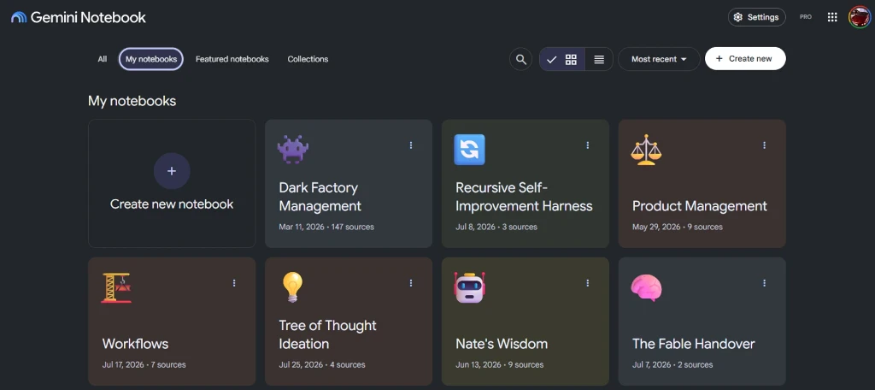Open the three-dot menu on Product Management
The image size is (875, 390).
point(765,145)
